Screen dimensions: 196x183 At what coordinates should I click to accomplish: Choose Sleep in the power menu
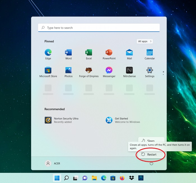[151, 141]
